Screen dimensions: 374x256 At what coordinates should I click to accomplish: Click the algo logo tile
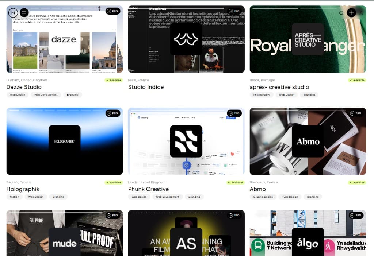click(x=308, y=242)
